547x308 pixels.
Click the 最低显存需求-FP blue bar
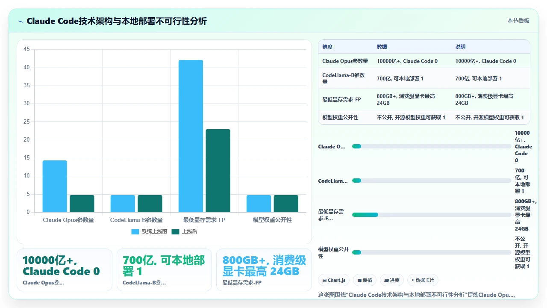click(191, 136)
